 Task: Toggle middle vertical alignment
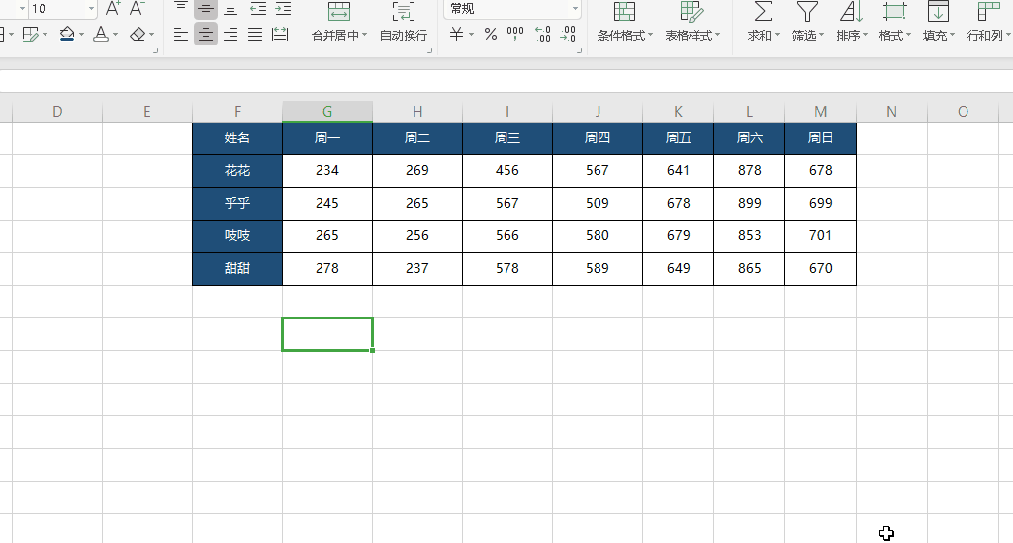206,9
